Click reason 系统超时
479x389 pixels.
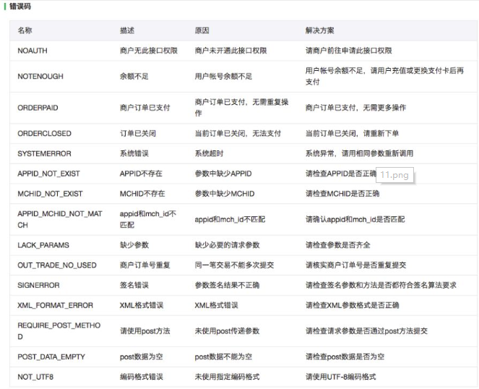(x=210, y=153)
